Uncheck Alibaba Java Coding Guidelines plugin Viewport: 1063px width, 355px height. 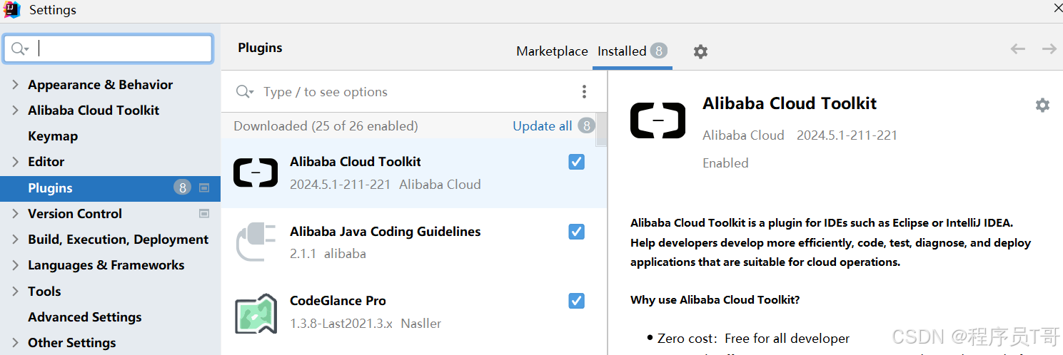(576, 232)
